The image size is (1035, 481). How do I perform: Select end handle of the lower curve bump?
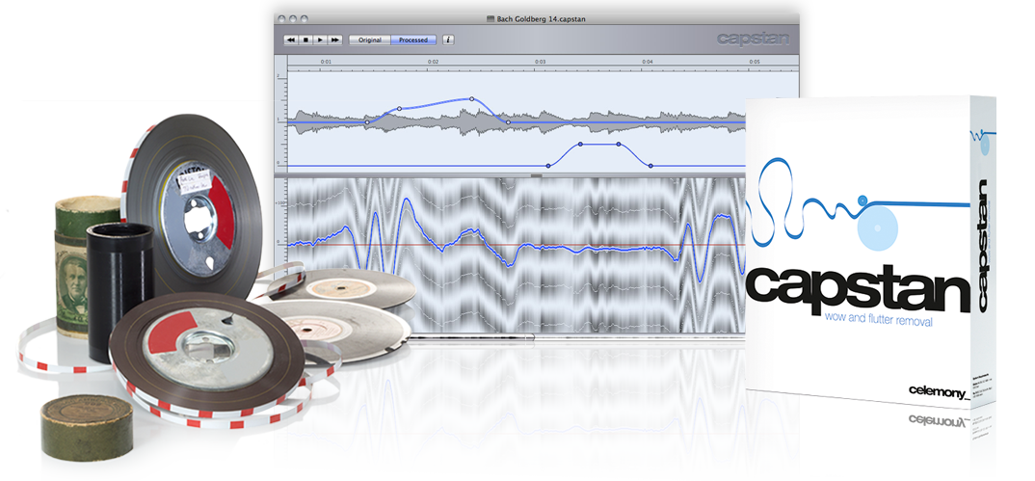[650, 166]
